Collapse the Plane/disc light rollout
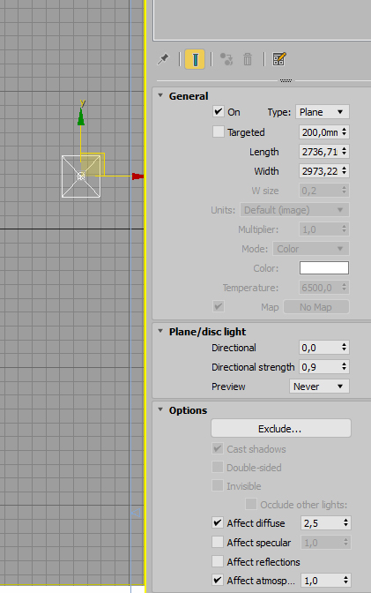Image resolution: width=371 pixels, height=593 pixels. point(207,332)
